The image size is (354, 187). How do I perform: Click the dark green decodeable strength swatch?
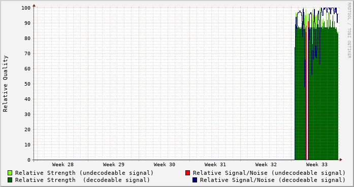pyautogui.click(x=10, y=180)
